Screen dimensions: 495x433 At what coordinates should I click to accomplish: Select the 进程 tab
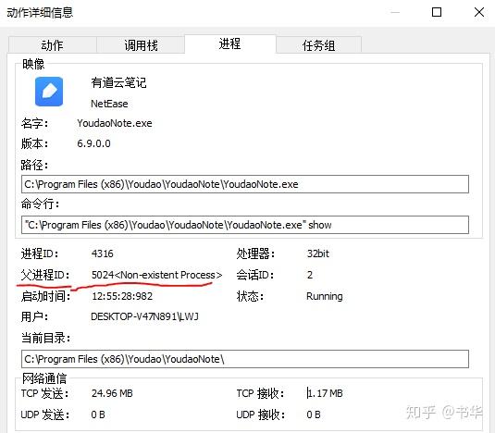[x=230, y=43]
